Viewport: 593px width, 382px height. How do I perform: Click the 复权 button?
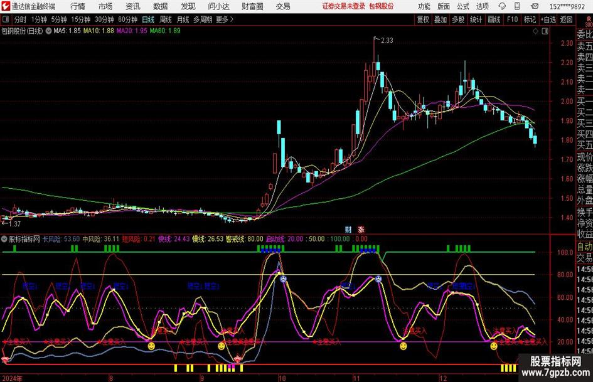click(423, 19)
